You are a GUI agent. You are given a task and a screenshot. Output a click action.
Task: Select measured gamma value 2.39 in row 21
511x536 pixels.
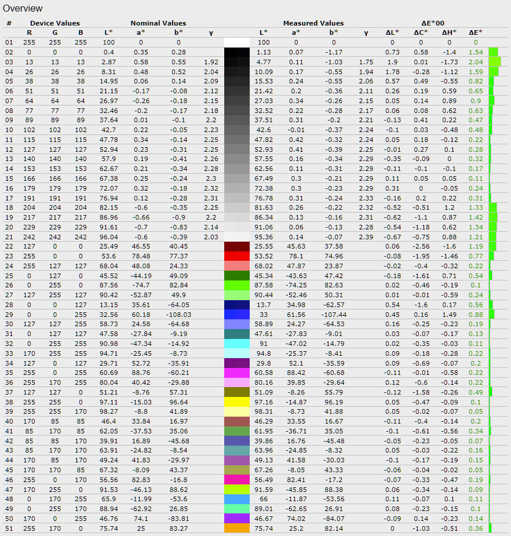[366, 236]
